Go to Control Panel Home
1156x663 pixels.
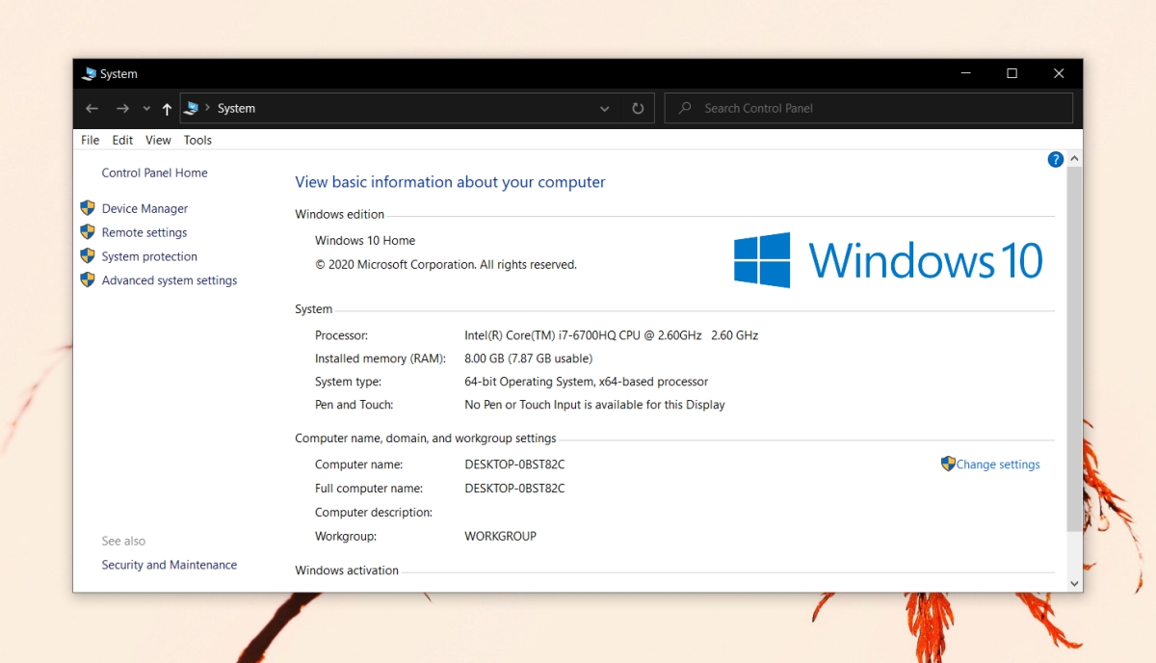pyautogui.click(x=154, y=172)
